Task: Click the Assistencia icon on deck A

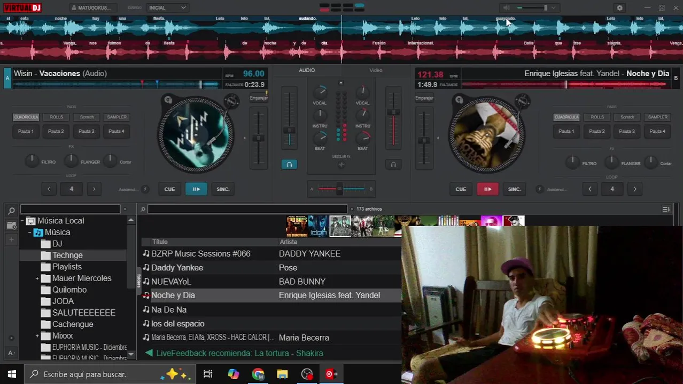Action: tap(145, 189)
